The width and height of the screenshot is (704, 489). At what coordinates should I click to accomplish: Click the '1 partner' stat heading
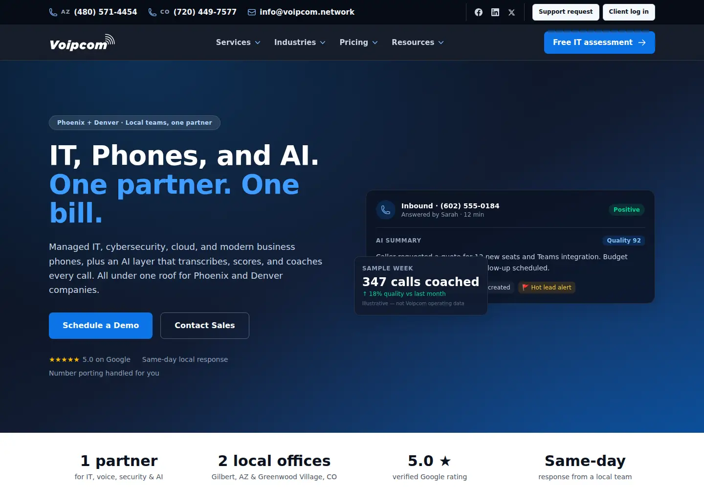coord(119,461)
